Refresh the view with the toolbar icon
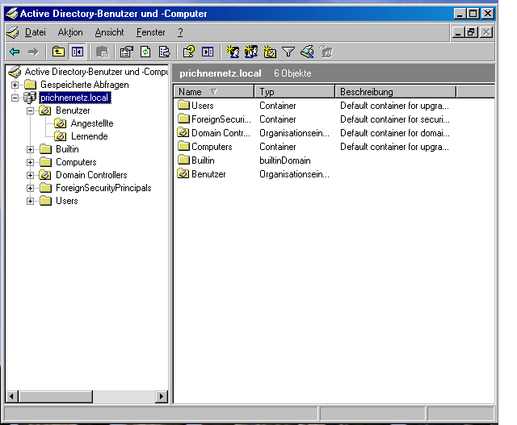517x425 pixels. coord(145,52)
